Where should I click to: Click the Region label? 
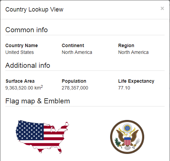(126, 45)
